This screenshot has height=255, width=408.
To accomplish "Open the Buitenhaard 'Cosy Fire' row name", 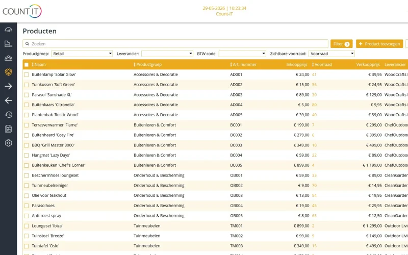I will click(x=53, y=135).
